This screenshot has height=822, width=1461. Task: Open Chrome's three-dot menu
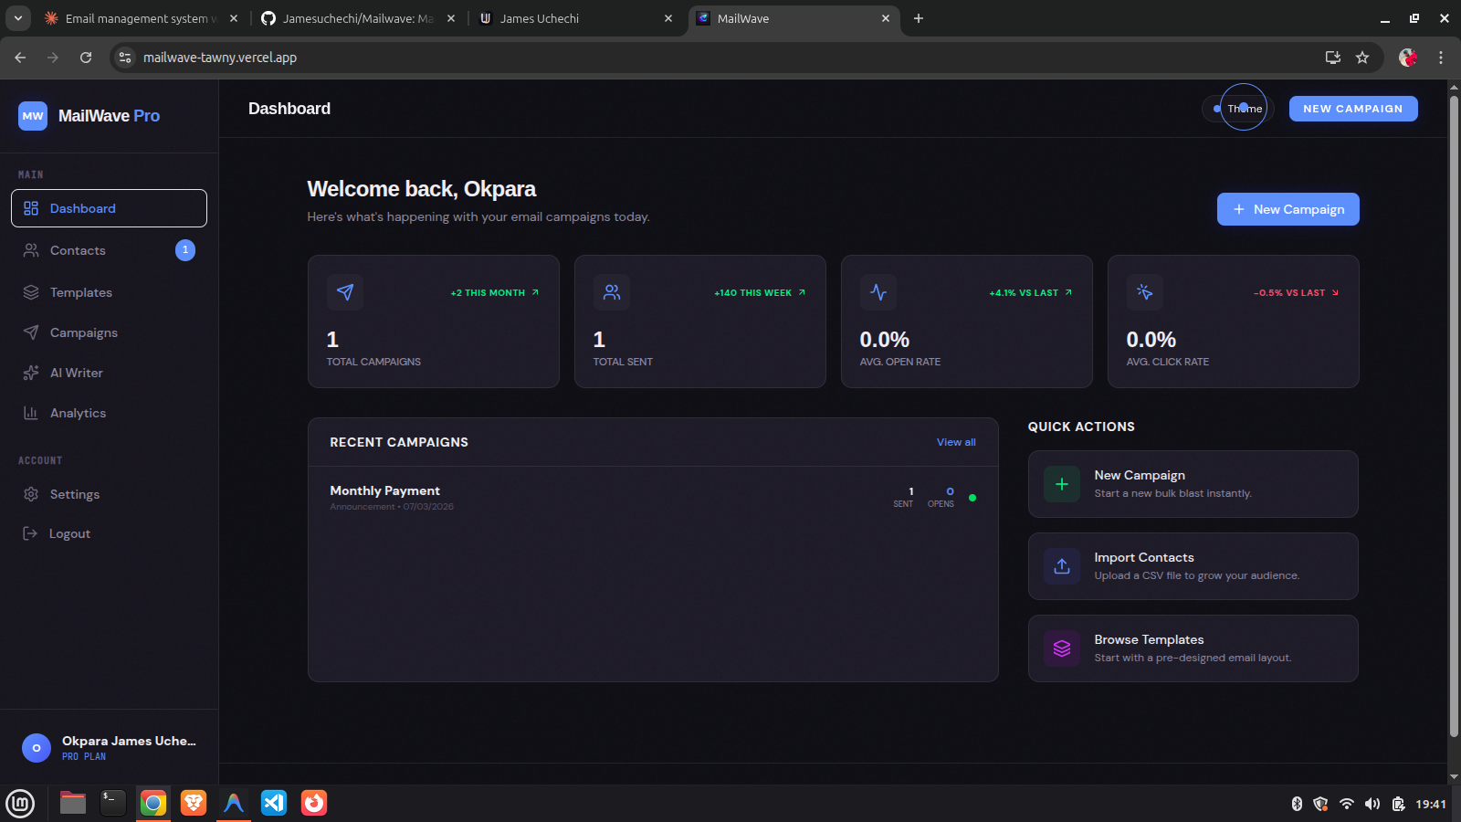1441,58
